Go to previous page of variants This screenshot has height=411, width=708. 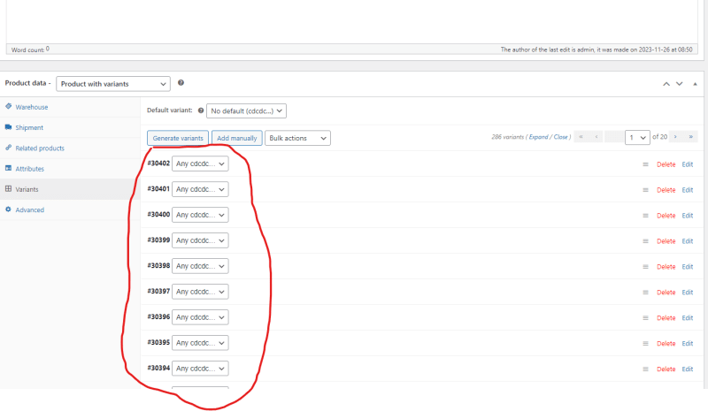point(596,137)
